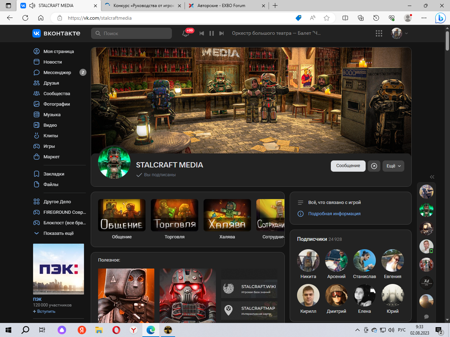450x337 pixels.
Task: Collapse the chat sidebar double-arrow
Action: [x=432, y=177]
